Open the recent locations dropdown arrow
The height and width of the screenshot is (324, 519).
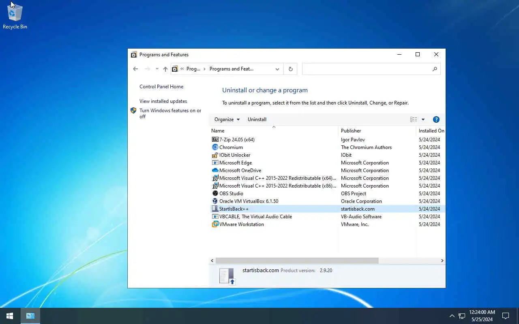coord(157,69)
